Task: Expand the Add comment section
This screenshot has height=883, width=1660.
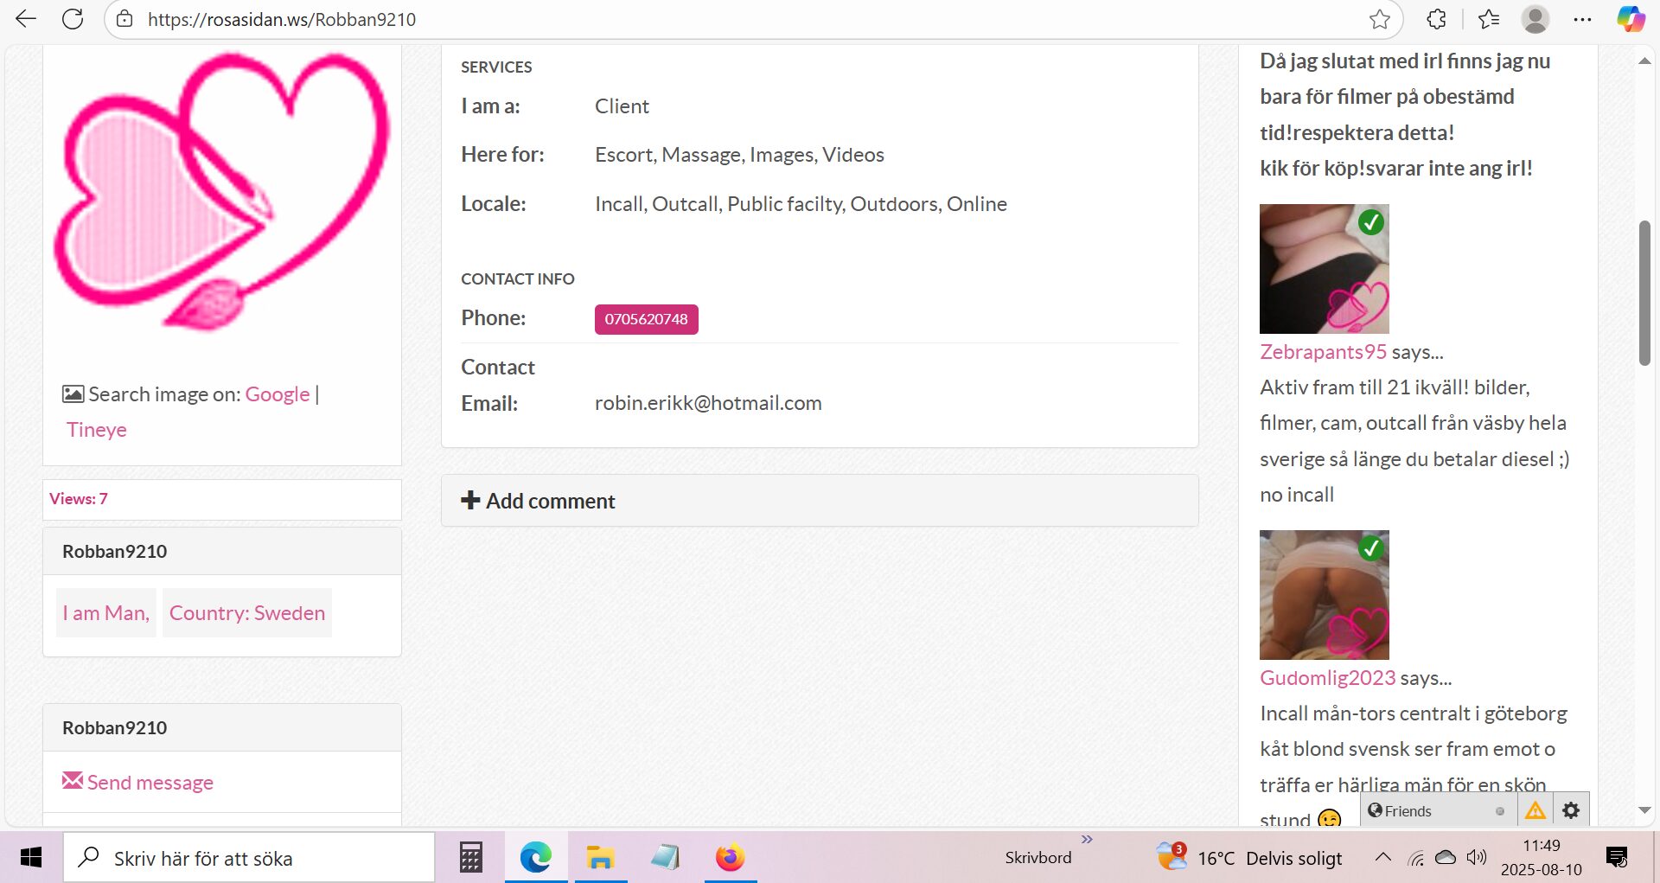Action: pos(539,501)
